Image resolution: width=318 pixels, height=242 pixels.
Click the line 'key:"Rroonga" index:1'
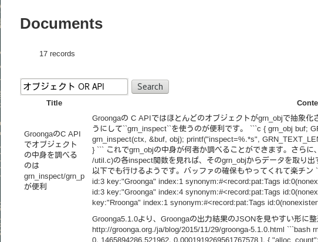205,203
